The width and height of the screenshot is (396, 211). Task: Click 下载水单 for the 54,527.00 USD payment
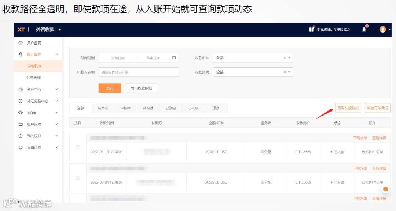pyautogui.click(x=360, y=169)
